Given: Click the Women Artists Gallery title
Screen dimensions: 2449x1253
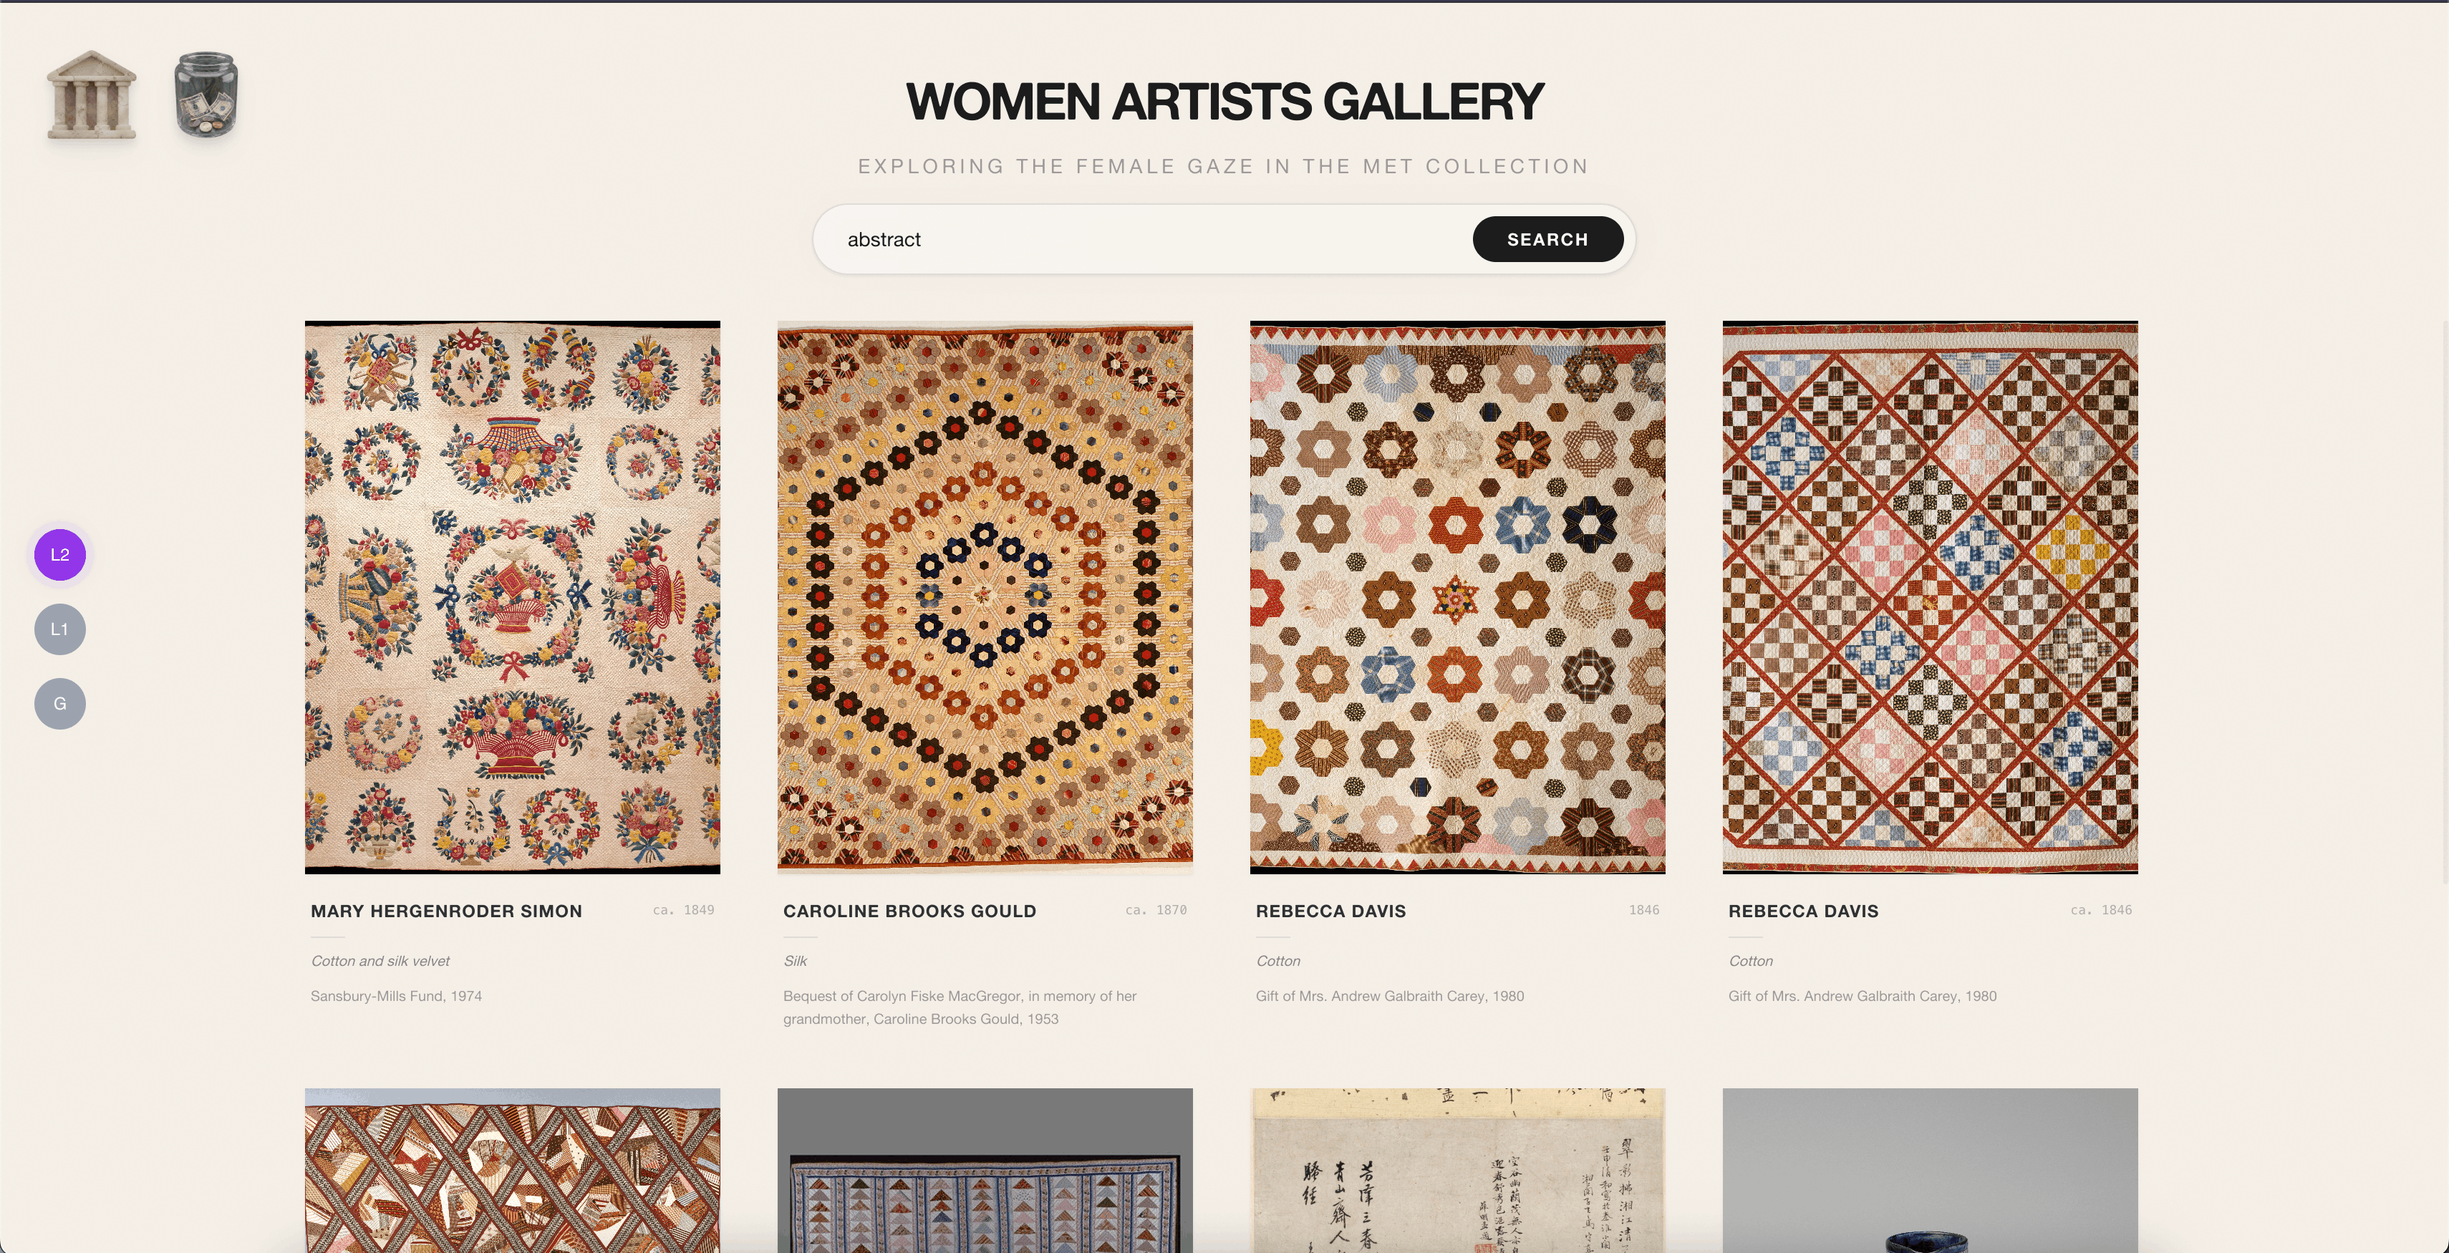Looking at the screenshot, I should click(1224, 102).
